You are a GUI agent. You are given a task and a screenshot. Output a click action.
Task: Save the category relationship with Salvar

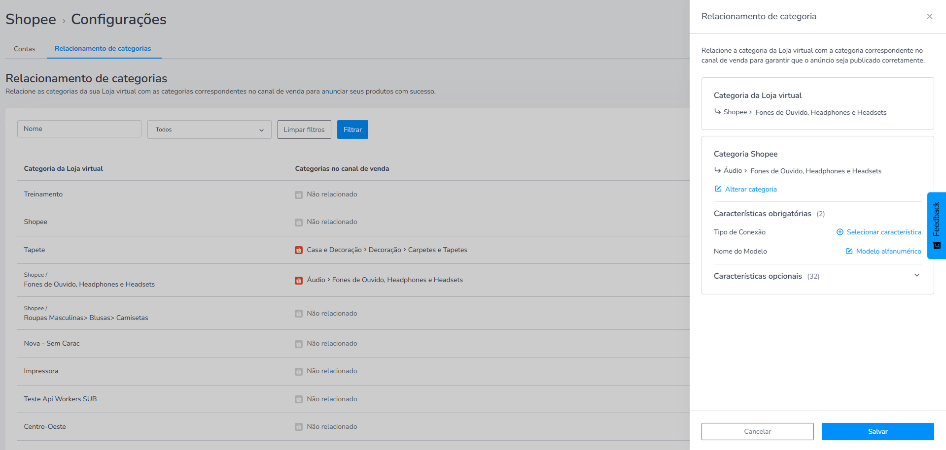(x=877, y=431)
